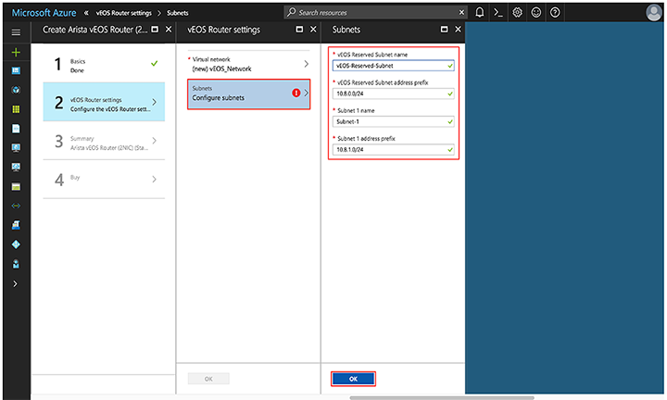Click disabled OK in vEOS Router settings
This screenshot has height=400, width=667.
tap(208, 379)
